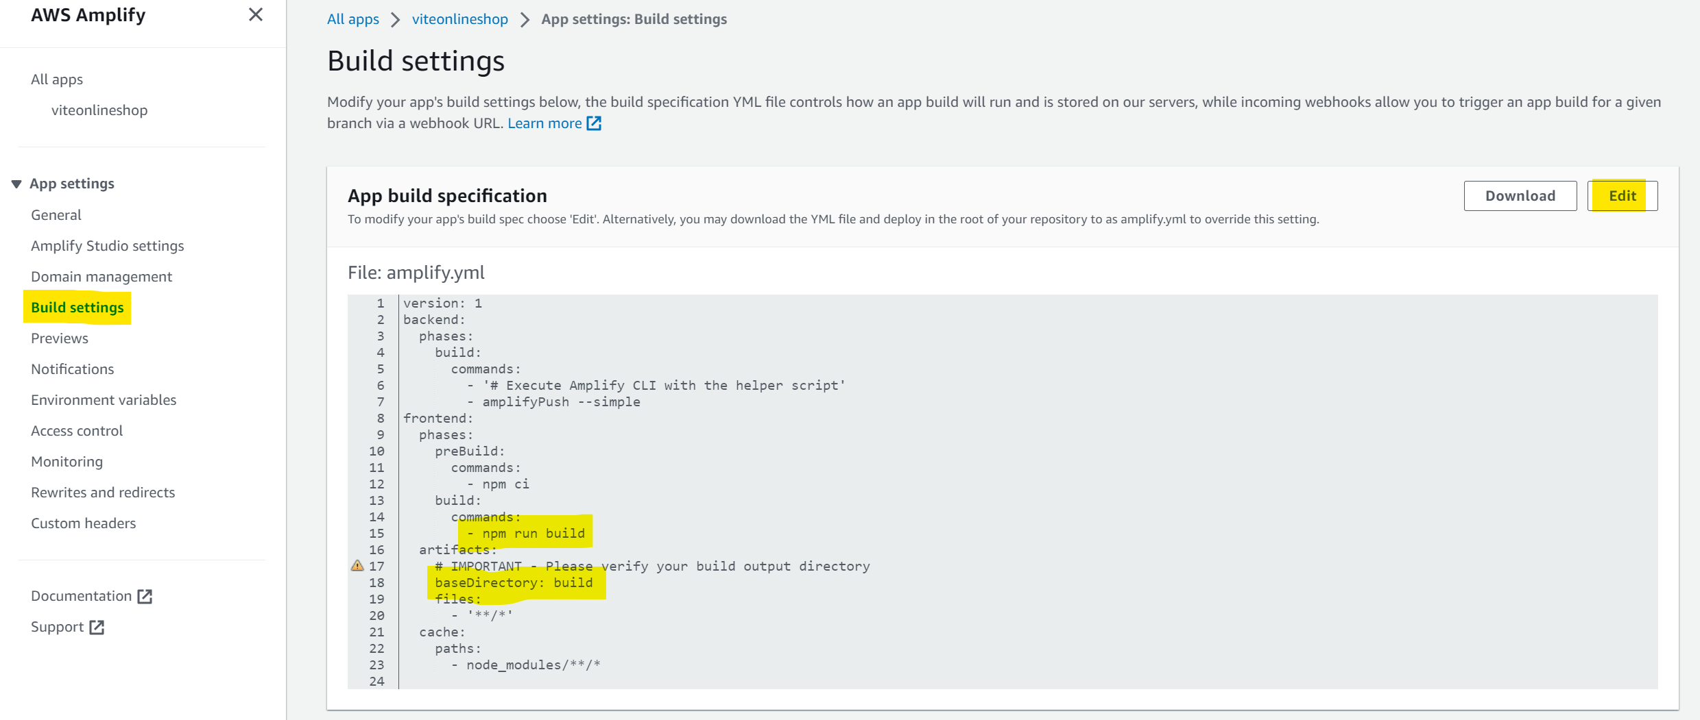Open Environment variables page
This screenshot has height=720, width=1700.
104,400
